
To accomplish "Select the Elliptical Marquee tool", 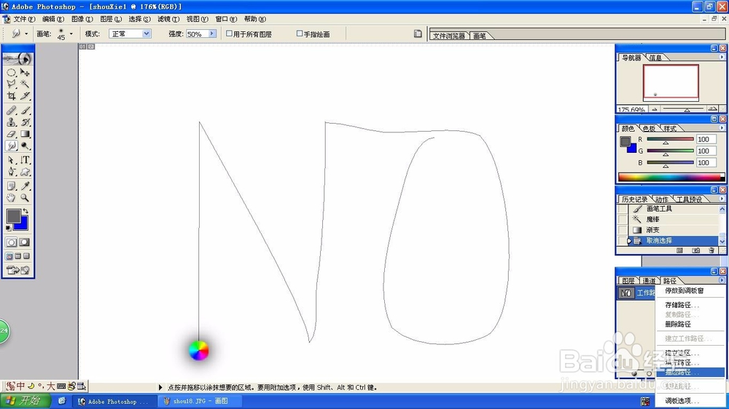I will point(11,73).
